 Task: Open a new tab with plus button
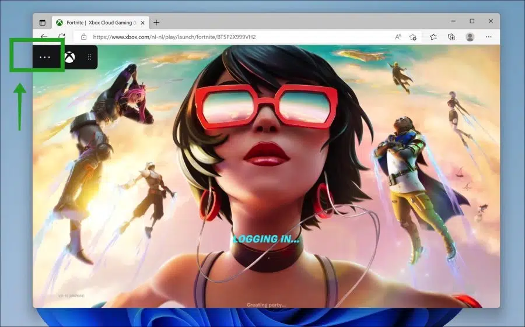[156, 22]
